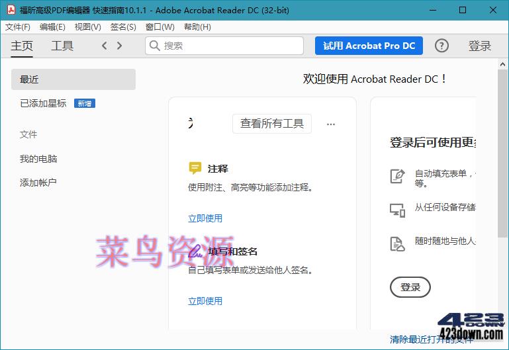The height and width of the screenshot is (350, 509).
Task: Switch to the 工具 tab
Action: coord(62,46)
